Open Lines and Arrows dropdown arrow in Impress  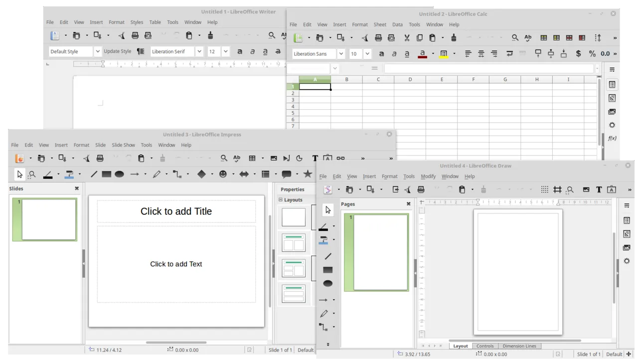[146, 174]
